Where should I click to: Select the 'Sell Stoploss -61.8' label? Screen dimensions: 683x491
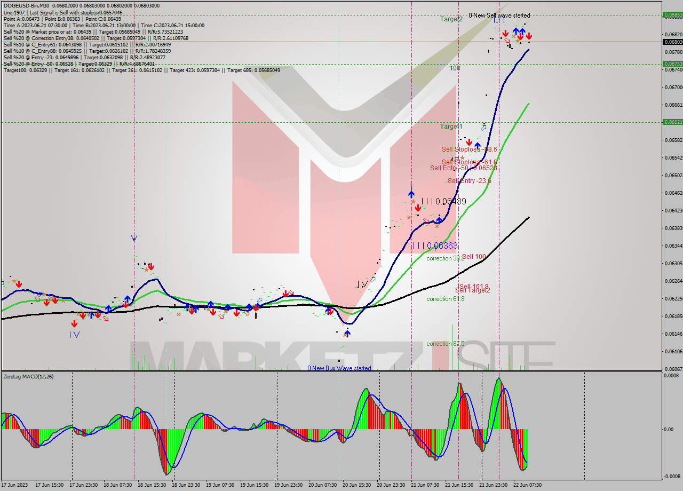[x=470, y=162]
